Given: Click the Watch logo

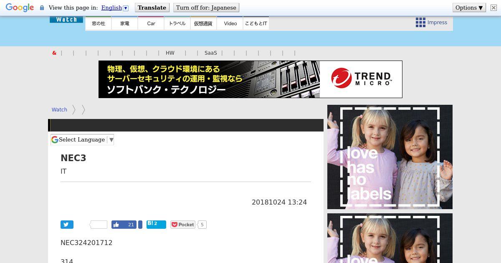Looking at the screenshot, I should click(66, 20).
